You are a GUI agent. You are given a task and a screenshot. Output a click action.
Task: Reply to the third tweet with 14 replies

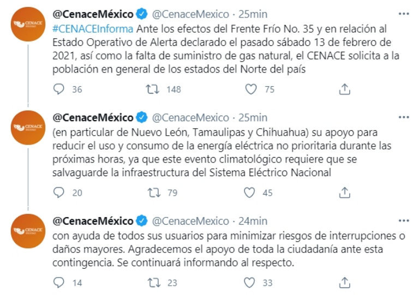click(59, 282)
